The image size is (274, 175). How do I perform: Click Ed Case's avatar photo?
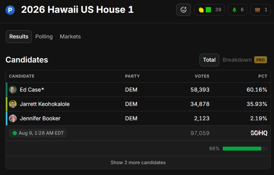13,90
